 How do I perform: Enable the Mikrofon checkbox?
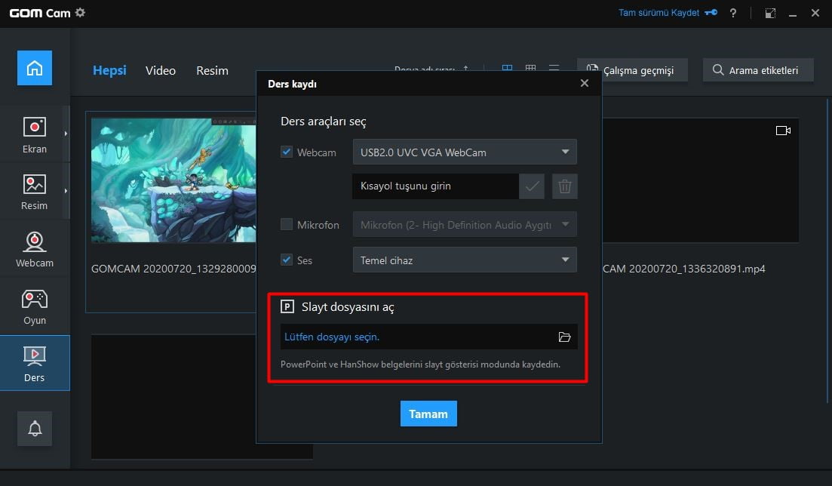click(287, 224)
